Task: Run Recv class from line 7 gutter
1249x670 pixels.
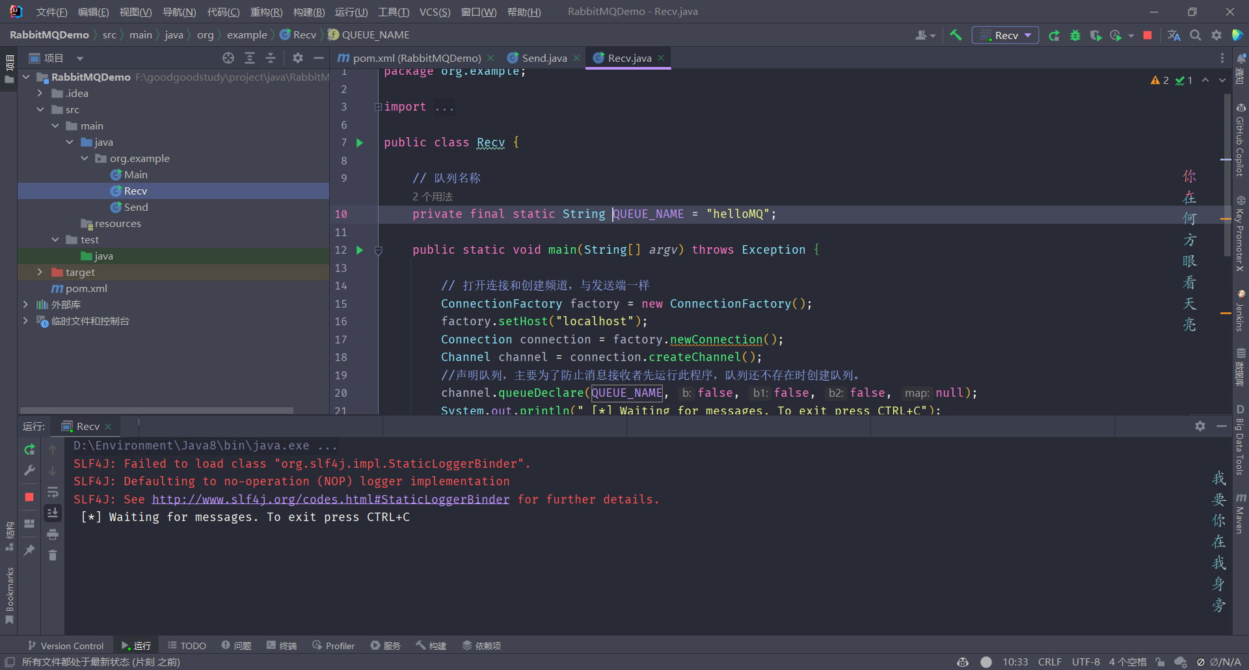Action: 359,142
